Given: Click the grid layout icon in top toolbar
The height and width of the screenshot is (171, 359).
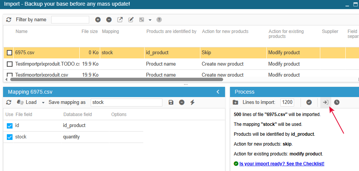Looking at the screenshot, I should 142,20.
